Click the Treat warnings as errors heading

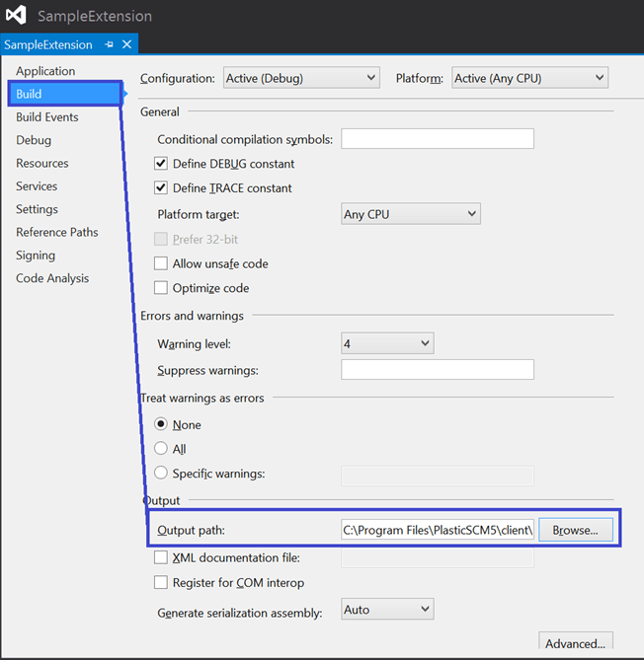tap(202, 399)
